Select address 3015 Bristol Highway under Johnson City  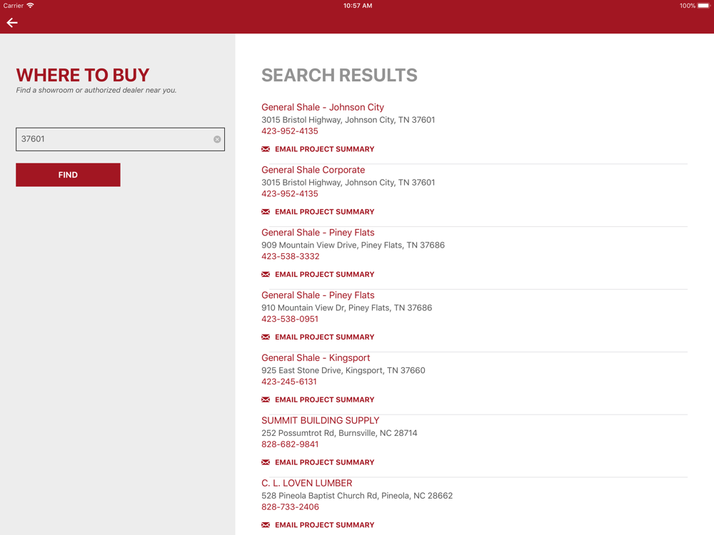[x=348, y=120]
